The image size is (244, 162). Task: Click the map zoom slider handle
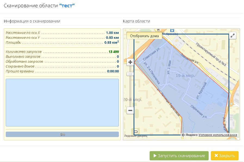point(130,74)
